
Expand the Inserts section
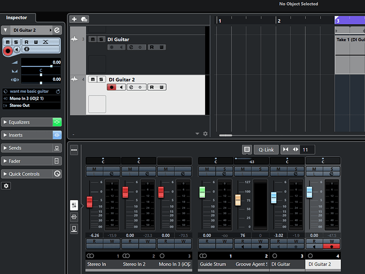(x=5, y=135)
